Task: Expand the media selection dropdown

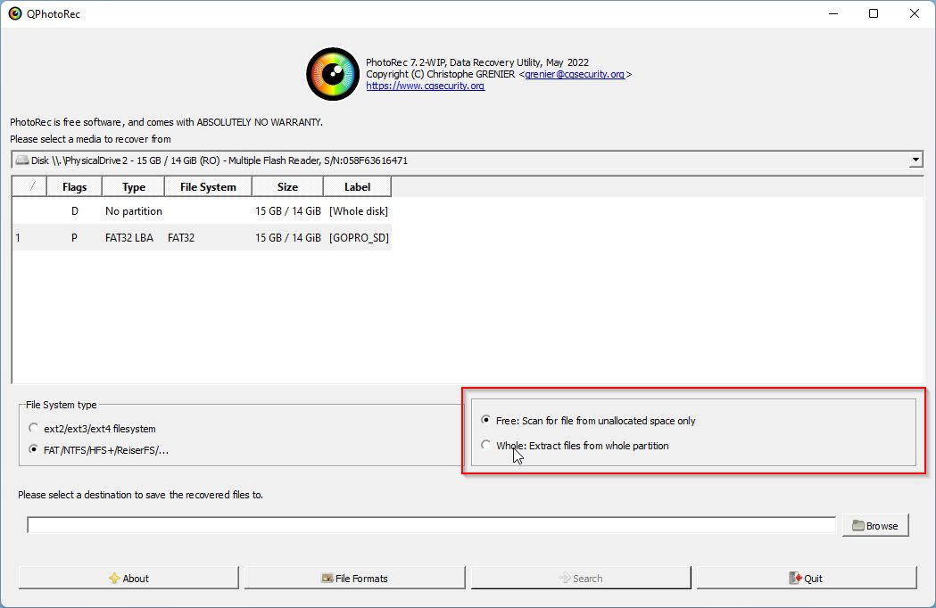Action: click(915, 160)
